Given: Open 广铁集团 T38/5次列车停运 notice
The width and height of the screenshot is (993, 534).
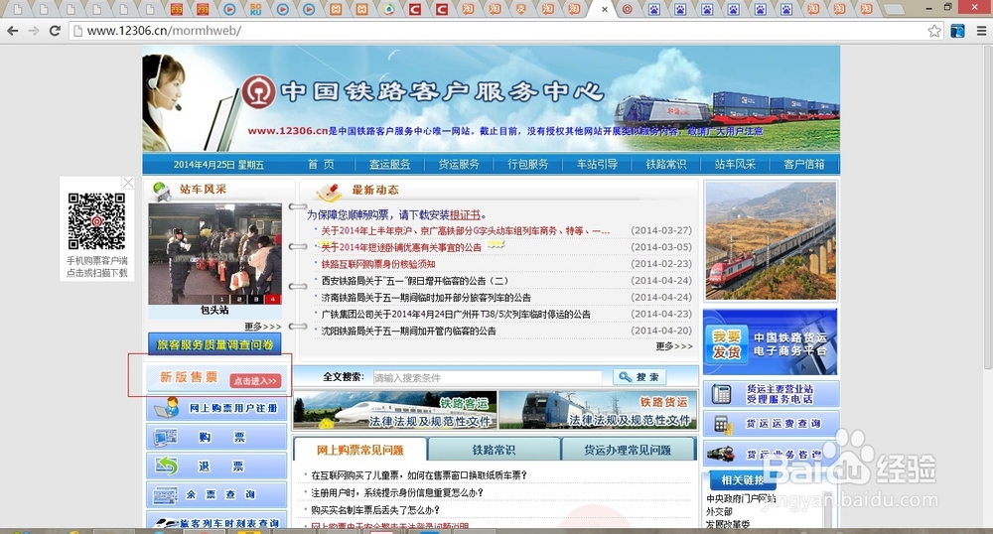Looking at the screenshot, I should (x=456, y=314).
